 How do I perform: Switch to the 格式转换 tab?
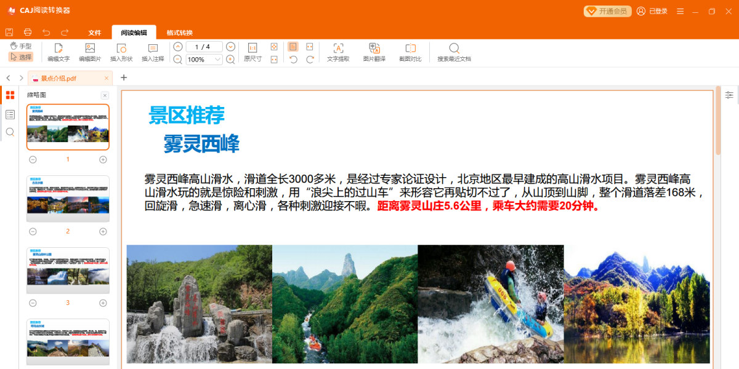[x=180, y=33]
